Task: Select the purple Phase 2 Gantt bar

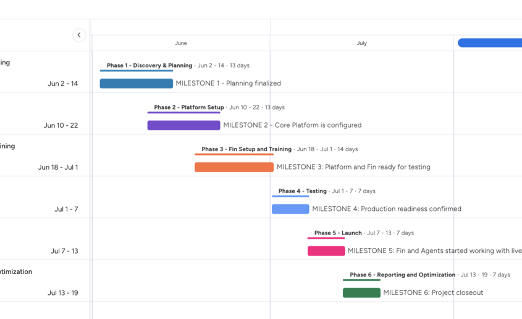Action: tap(183, 125)
